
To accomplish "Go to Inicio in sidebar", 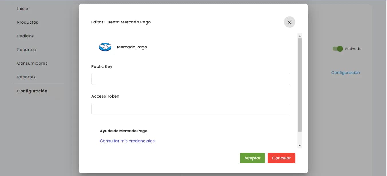I will tap(23, 9).
